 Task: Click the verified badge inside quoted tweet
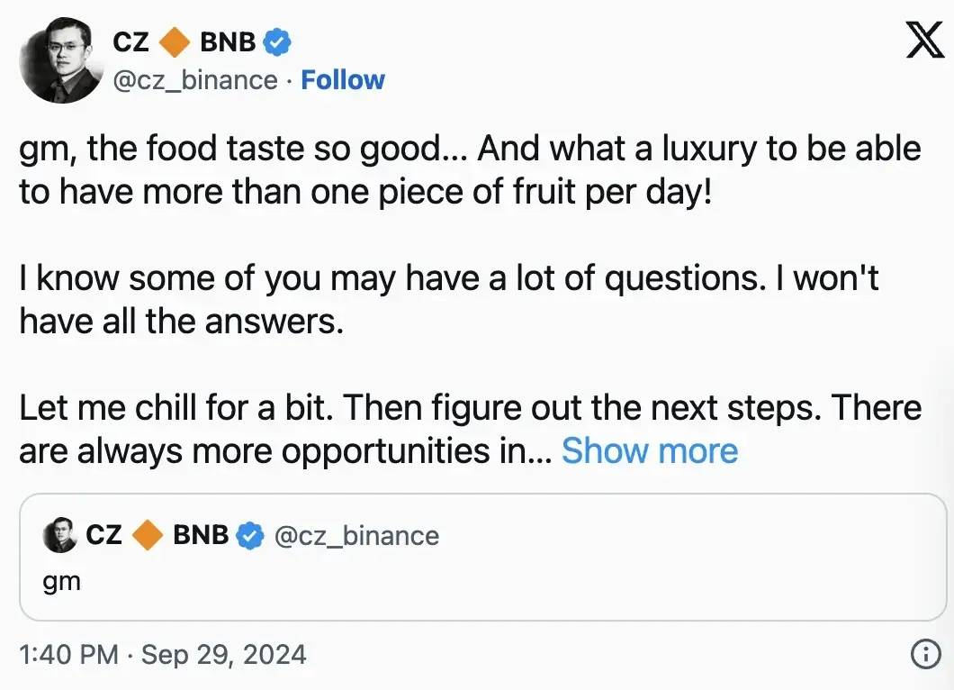tap(249, 536)
